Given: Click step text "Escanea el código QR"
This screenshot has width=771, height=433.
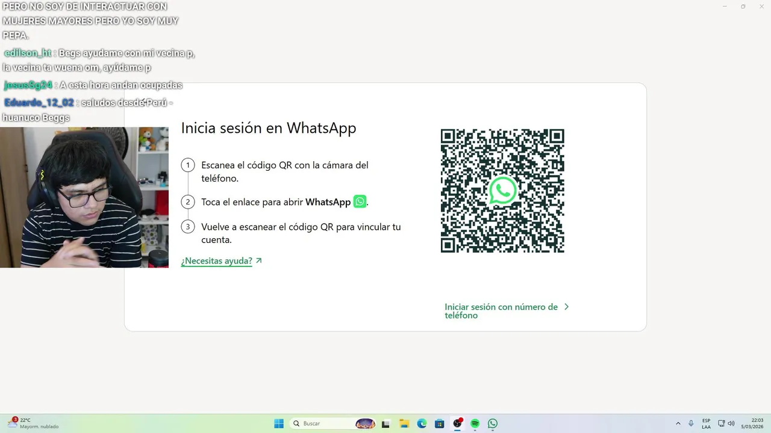Looking at the screenshot, I should 284,171.
